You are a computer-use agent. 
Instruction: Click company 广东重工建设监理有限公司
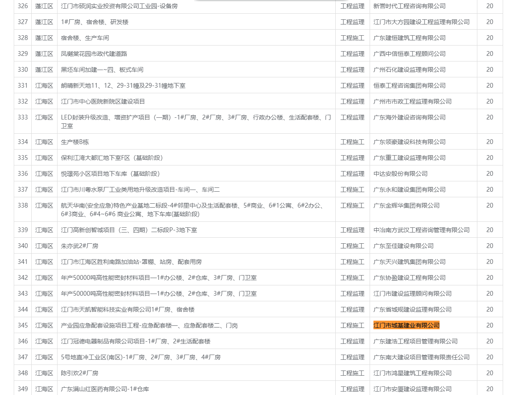click(410, 158)
